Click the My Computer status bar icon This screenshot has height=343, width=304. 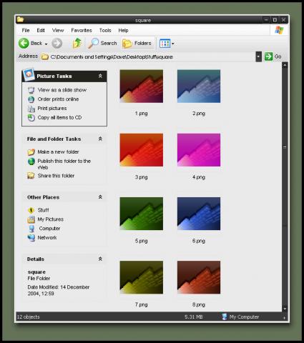(x=224, y=317)
